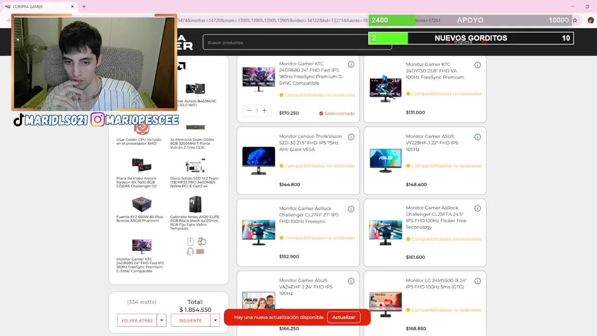
Task: Select the KTC 24DY750 monitor thumbnail
Action: tap(385, 88)
